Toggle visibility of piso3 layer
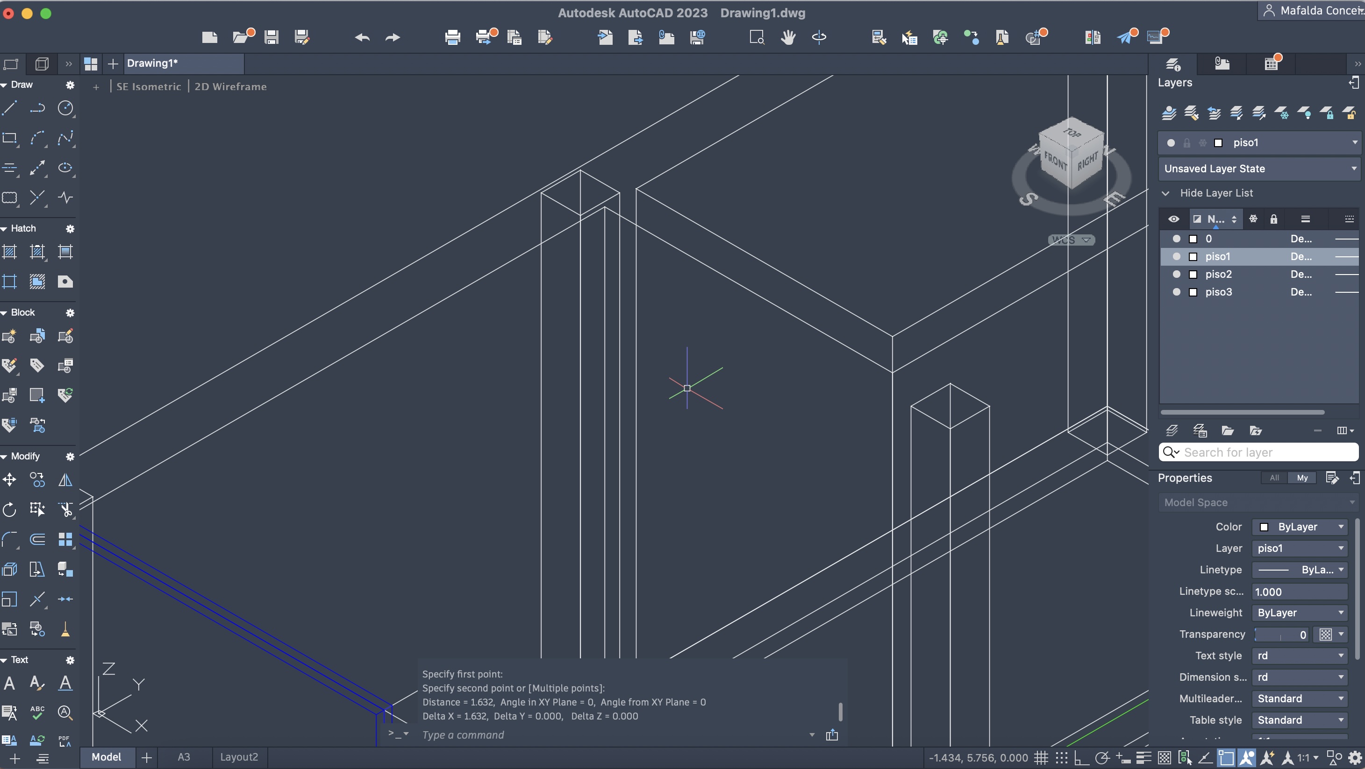The height and width of the screenshot is (769, 1365). point(1176,292)
